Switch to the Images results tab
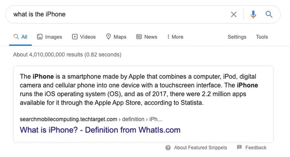The height and width of the screenshot is (157, 290). point(49,37)
